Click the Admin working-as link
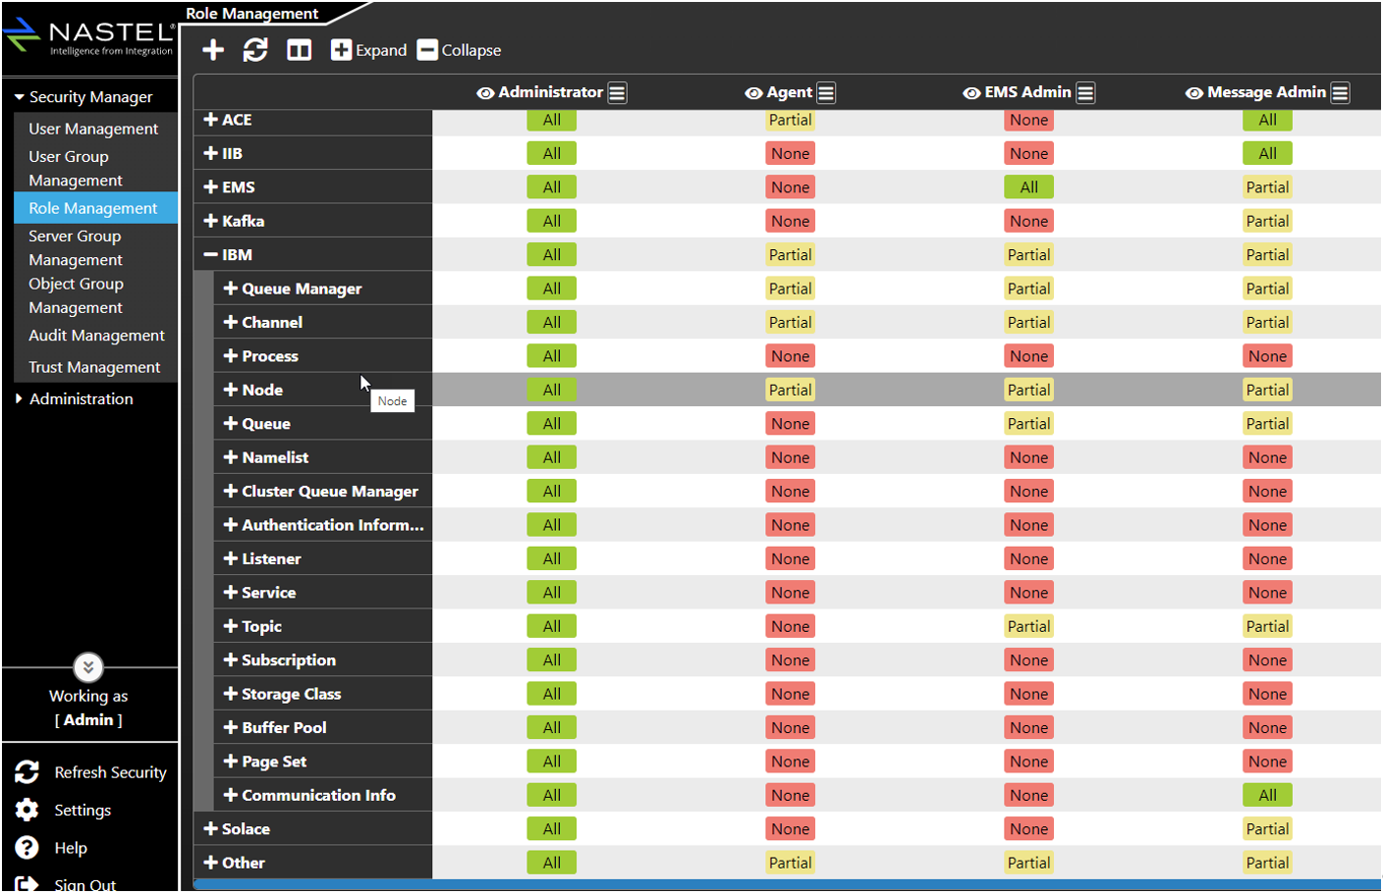The width and height of the screenshot is (1383, 894). tap(88, 719)
